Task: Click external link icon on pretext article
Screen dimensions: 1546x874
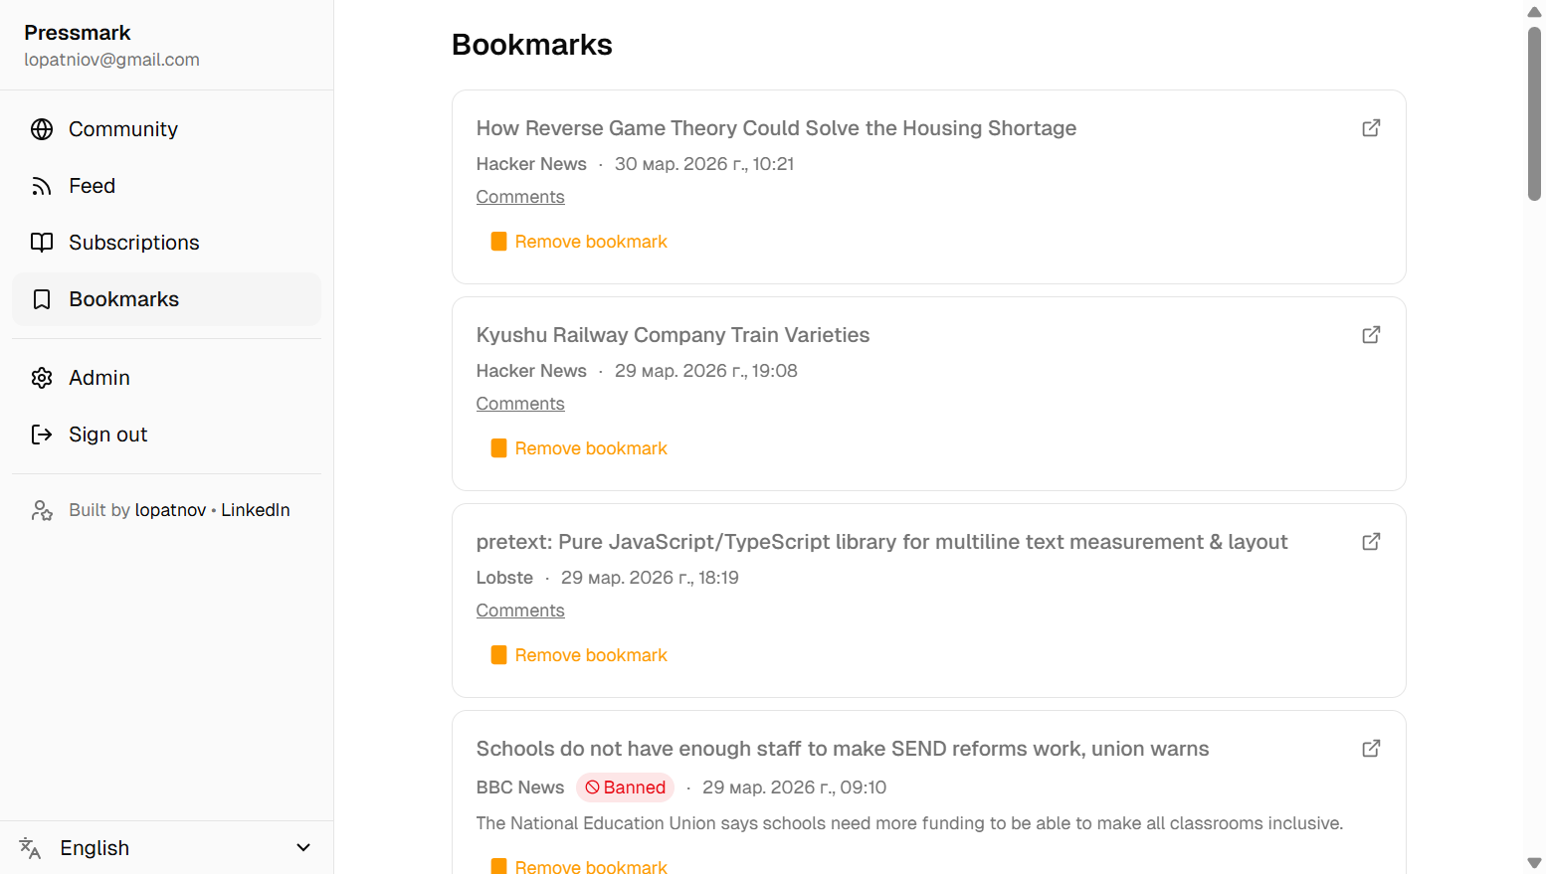Action: [x=1371, y=541]
